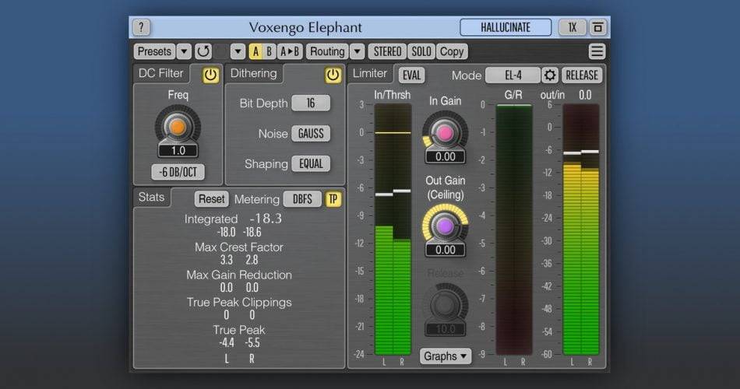
Task: Open the hamburger main menu icon
Action: pos(597,51)
